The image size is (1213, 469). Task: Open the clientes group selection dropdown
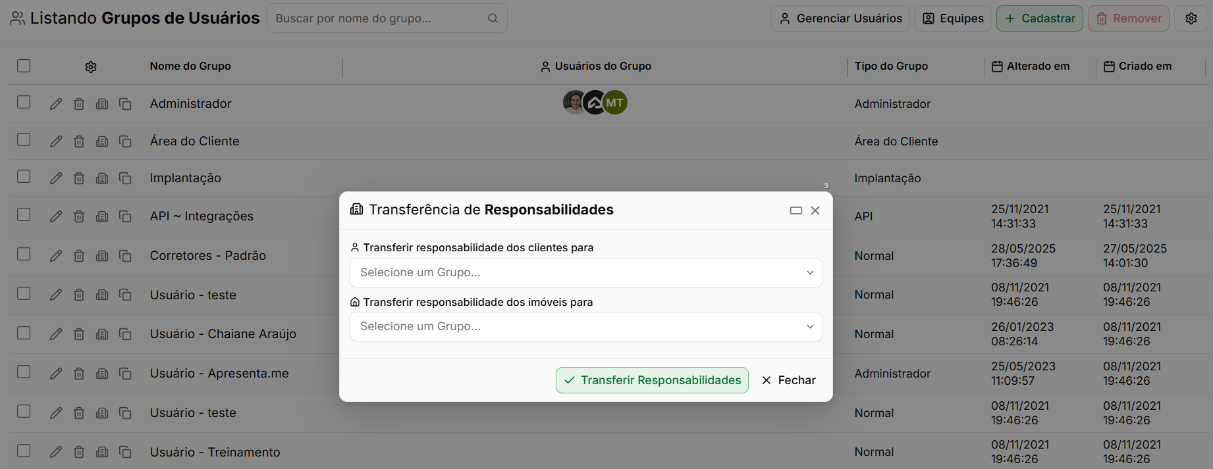tap(586, 272)
